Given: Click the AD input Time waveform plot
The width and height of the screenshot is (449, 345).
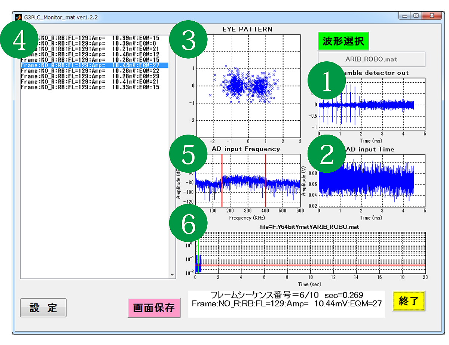Looking at the screenshot, I should 372,180.
